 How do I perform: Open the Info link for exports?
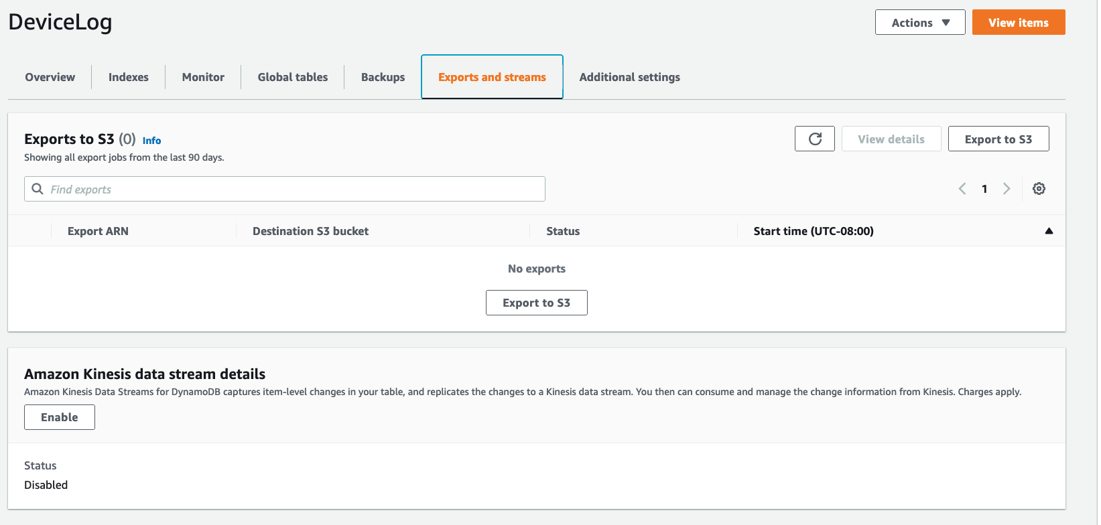click(152, 141)
